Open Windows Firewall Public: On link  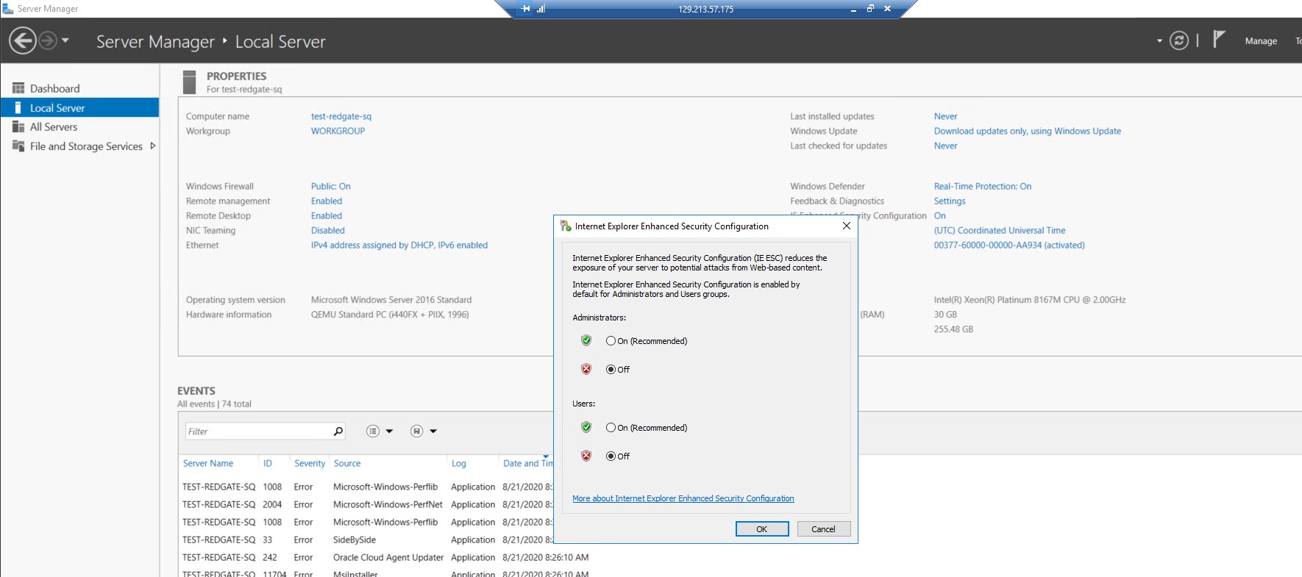click(x=330, y=186)
